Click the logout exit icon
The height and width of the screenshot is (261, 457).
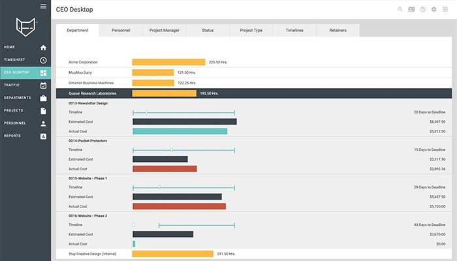click(x=445, y=10)
